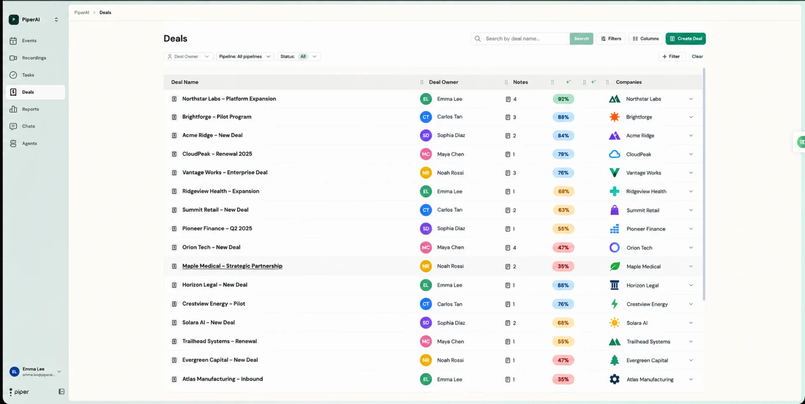This screenshot has height=404, width=805.
Task: Click the PiperAI breadcrumb link
Action: (x=81, y=13)
